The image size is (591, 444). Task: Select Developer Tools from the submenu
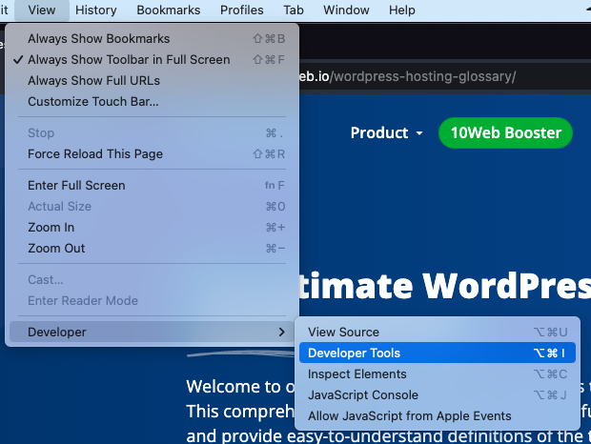354,353
